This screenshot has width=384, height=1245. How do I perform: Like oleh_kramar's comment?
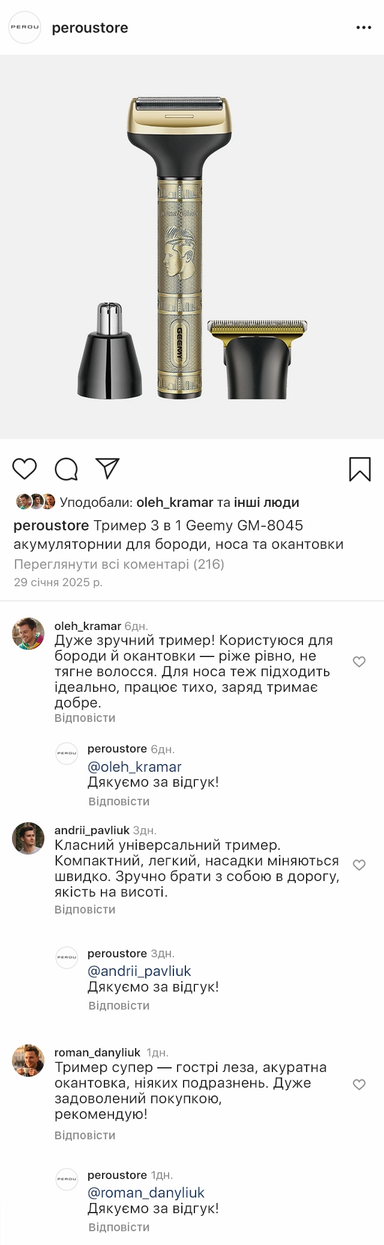[359, 662]
